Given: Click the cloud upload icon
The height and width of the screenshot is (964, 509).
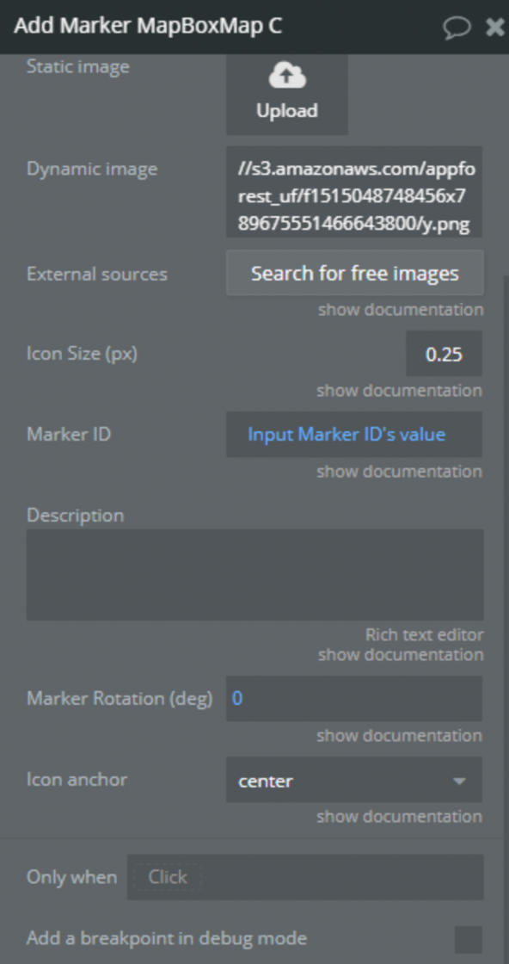Looking at the screenshot, I should point(286,76).
